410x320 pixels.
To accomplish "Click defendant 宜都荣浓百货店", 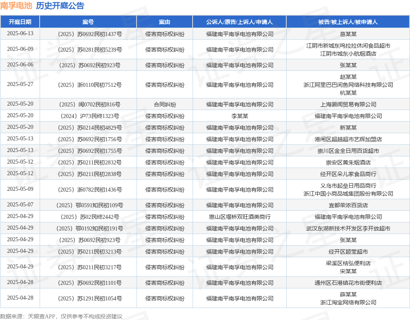I will tap(348, 205).
